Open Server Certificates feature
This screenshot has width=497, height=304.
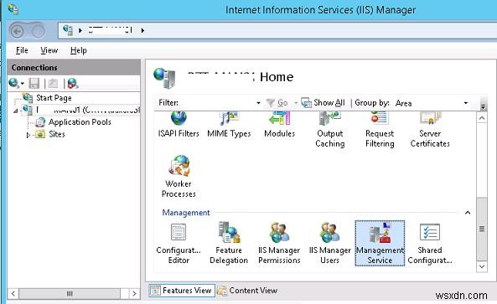point(430,130)
